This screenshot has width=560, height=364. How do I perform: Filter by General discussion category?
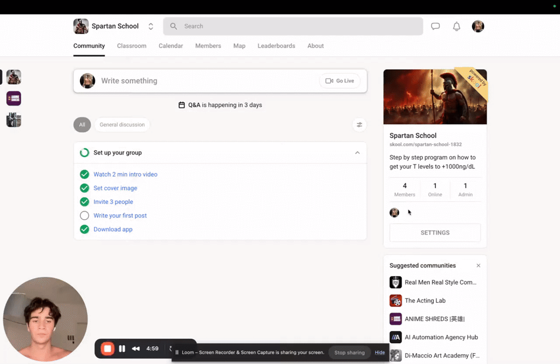122,125
